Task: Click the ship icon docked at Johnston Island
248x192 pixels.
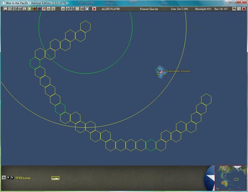Action: tap(164, 75)
